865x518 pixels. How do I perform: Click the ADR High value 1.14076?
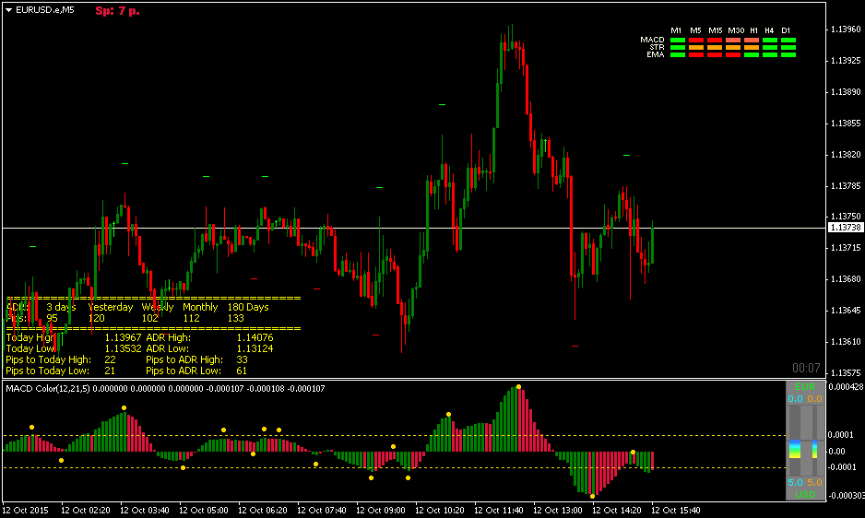[255, 337]
